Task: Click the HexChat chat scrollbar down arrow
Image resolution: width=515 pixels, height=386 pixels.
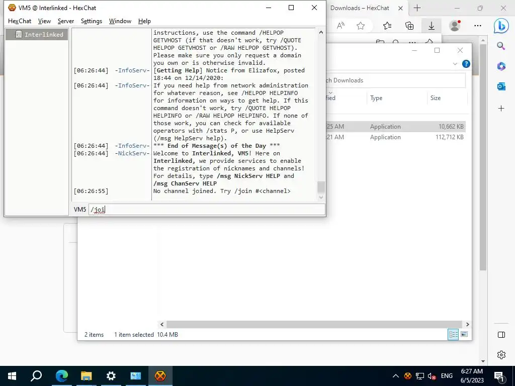Action: [321, 197]
